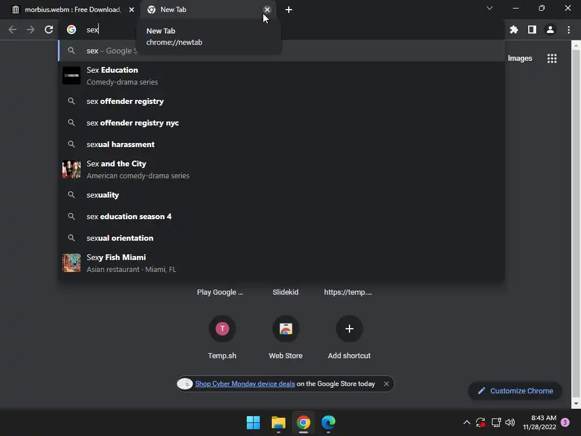Click the forward navigation arrow
Image resolution: width=581 pixels, height=436 pixels.
tap(31, 30)
